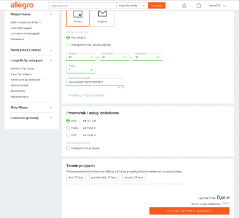The width and height of the screenshot is (239, 218).
Task: Open Menedżer Sprzedaży in the sidebar
Action: [22, 68]
